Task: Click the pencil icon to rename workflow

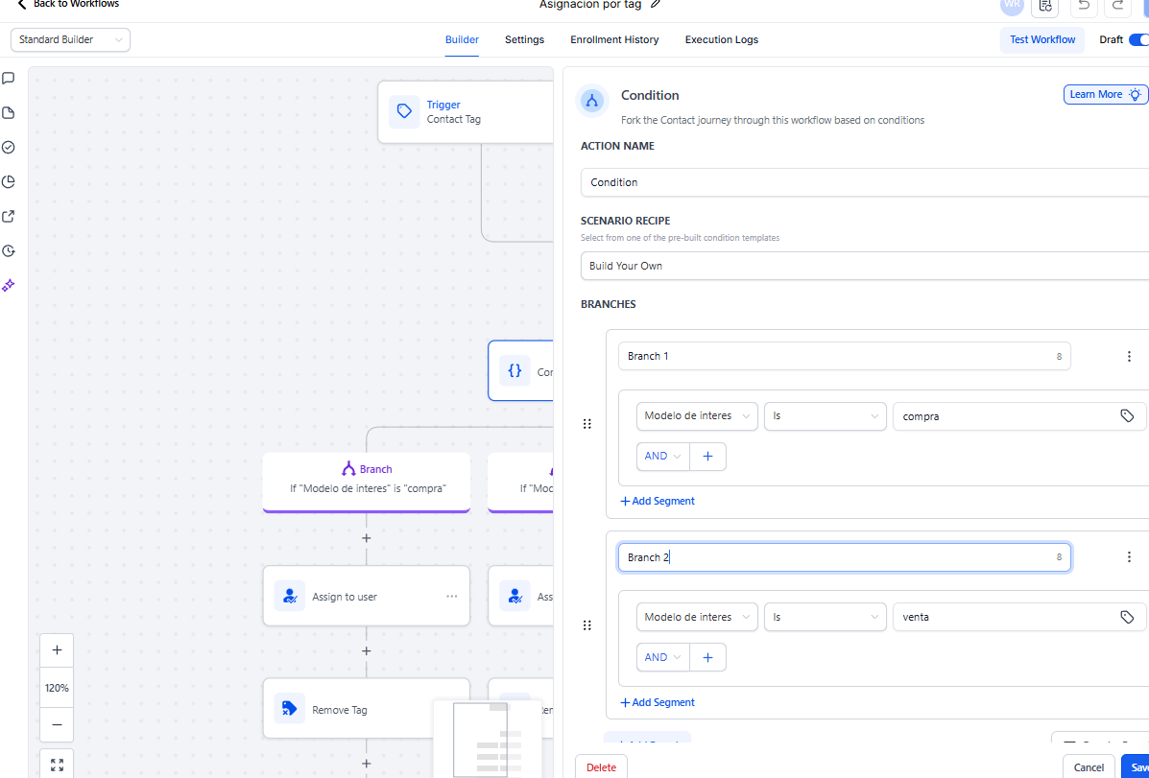Action: 656,4
